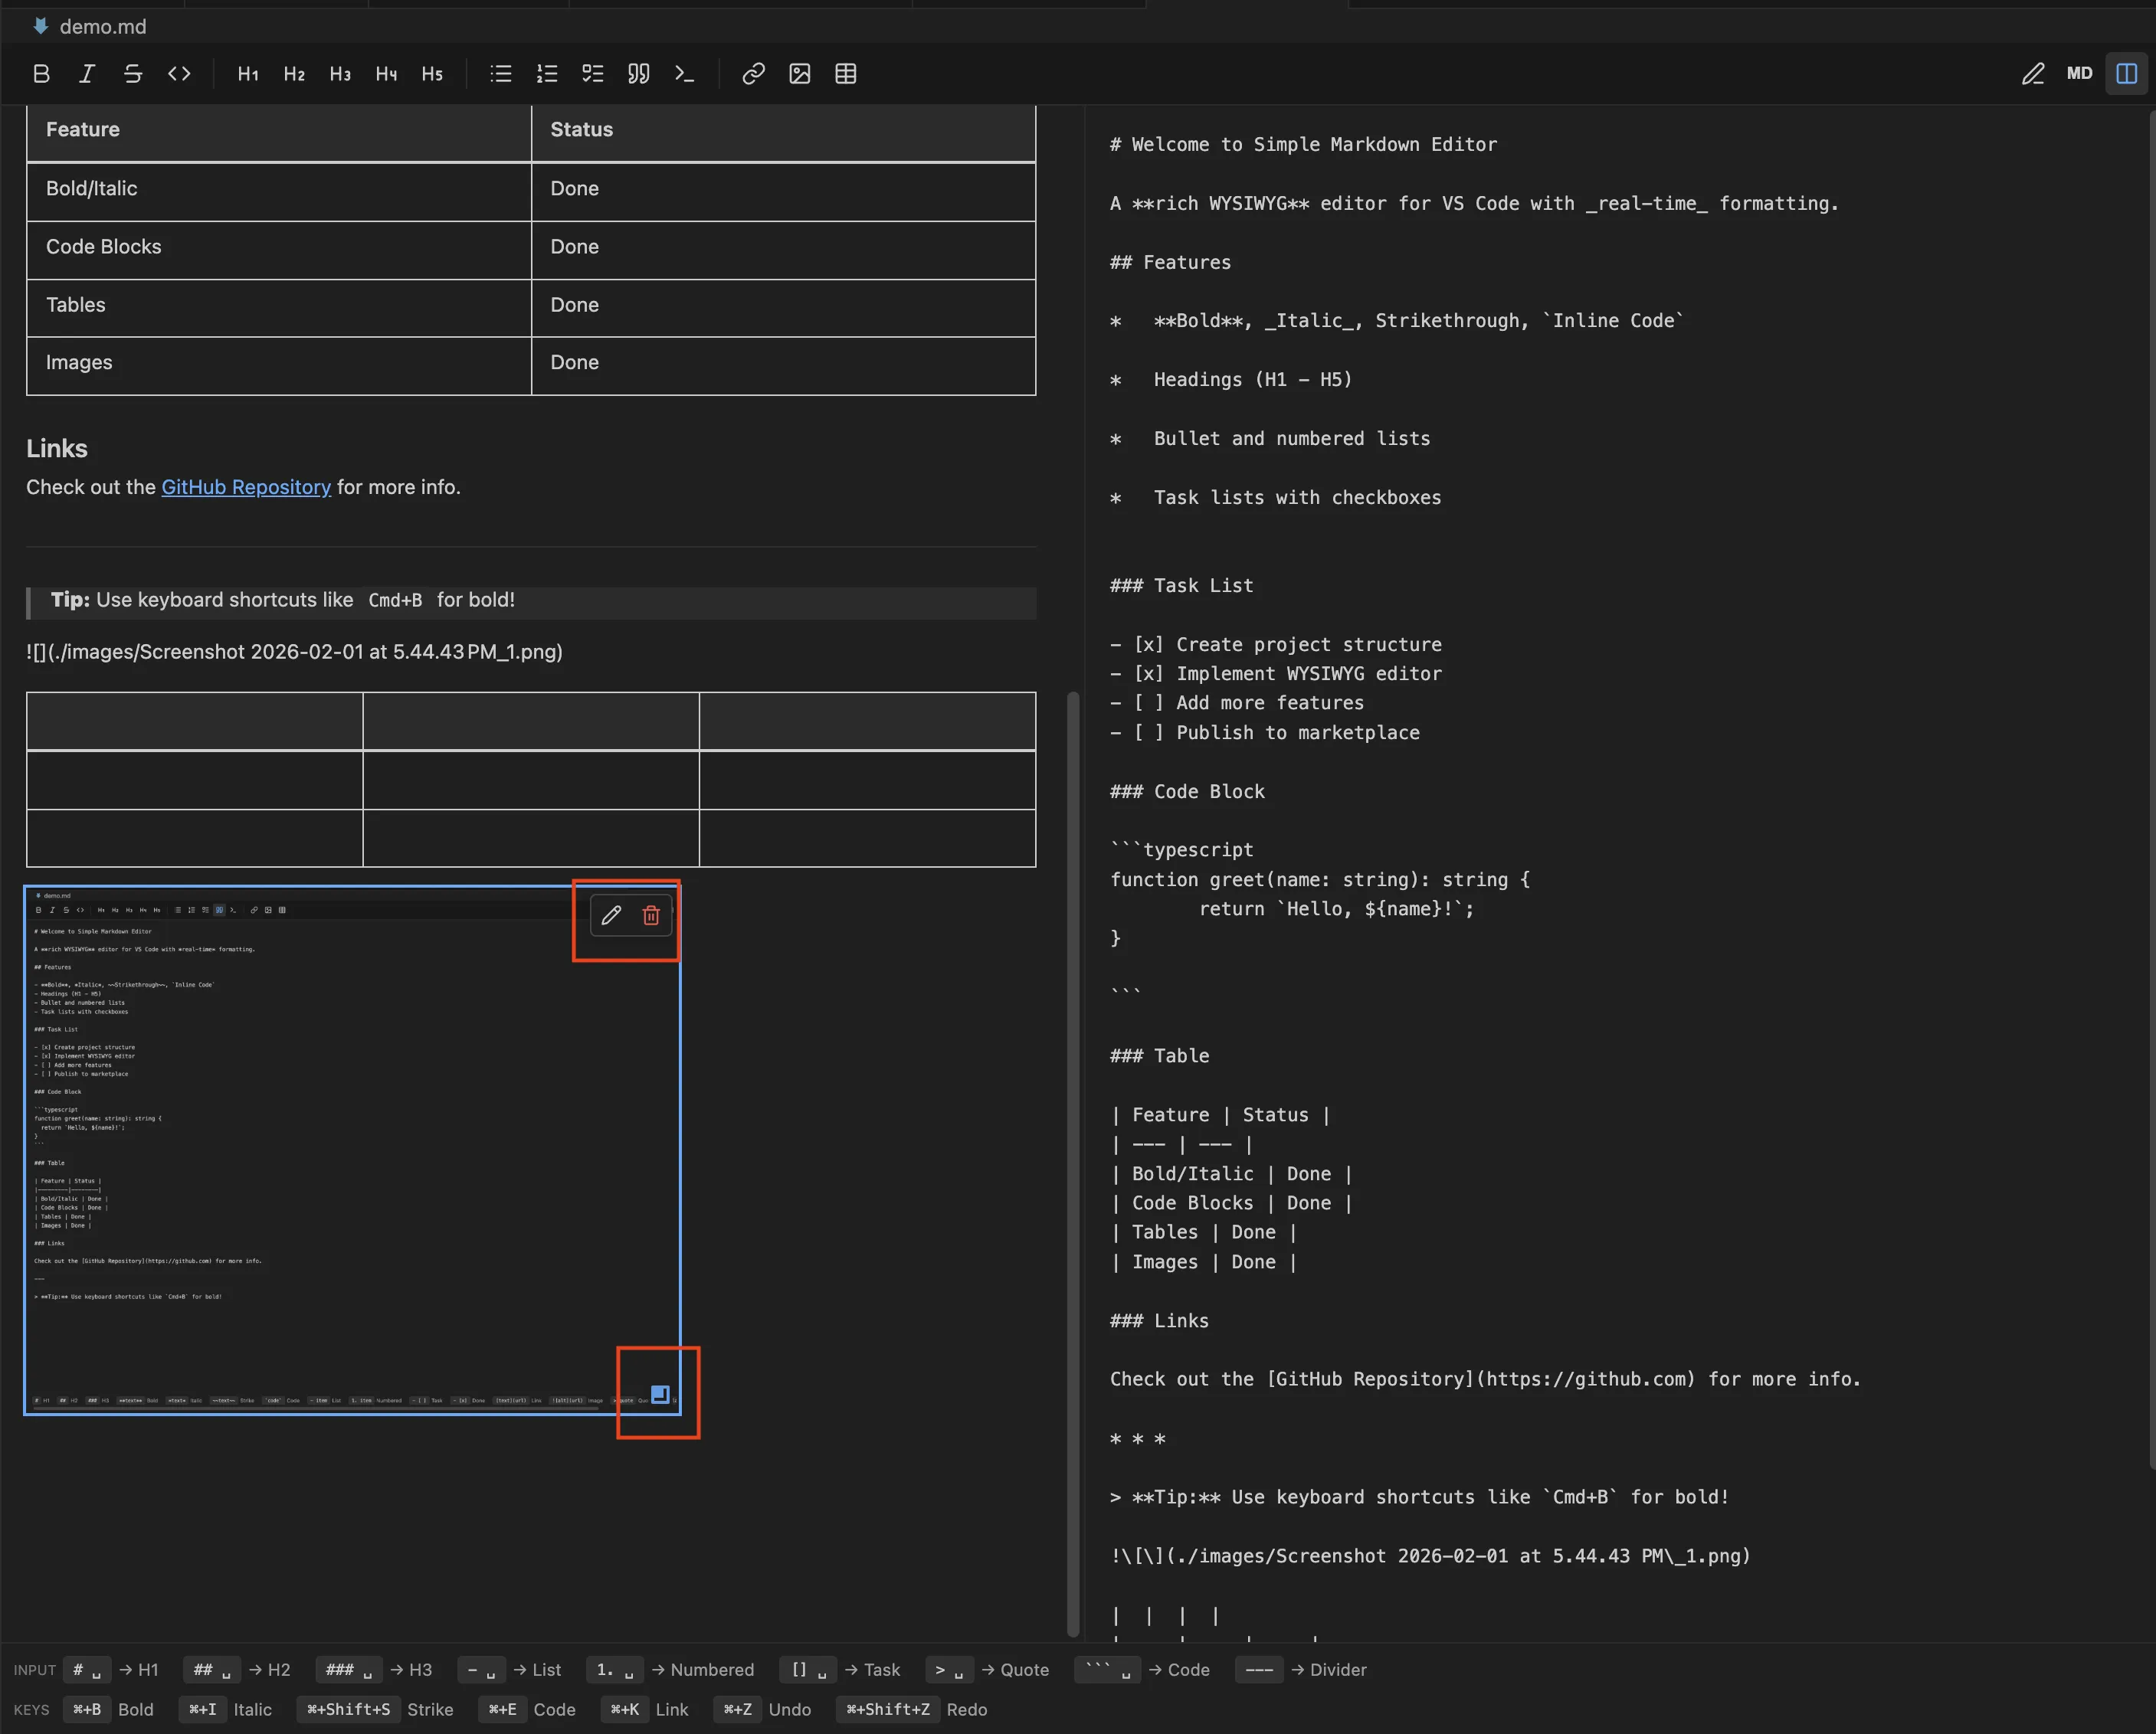Insert a task list with checkboxes
The image size is (2156, 1734).
pos(592,73)
